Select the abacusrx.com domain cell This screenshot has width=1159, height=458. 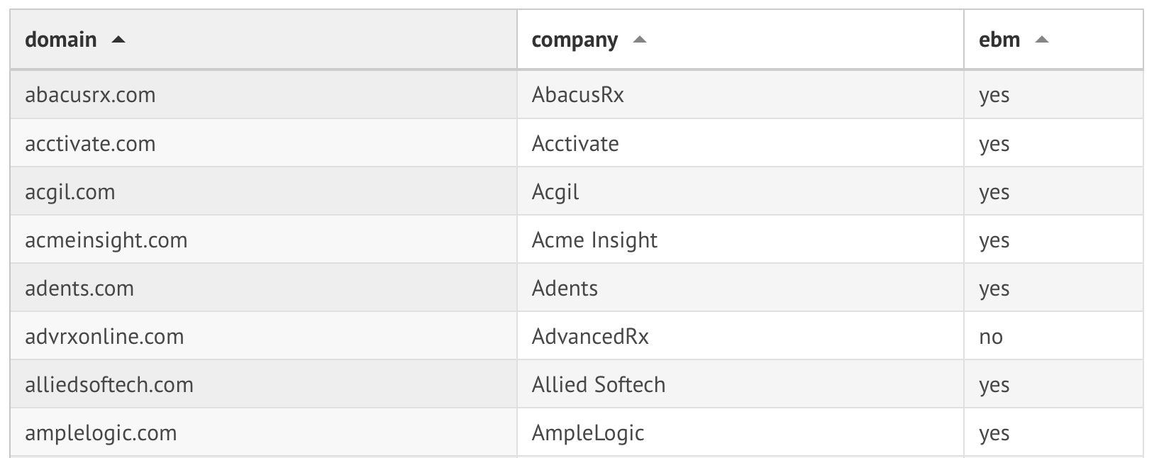[x=90, y=95]
